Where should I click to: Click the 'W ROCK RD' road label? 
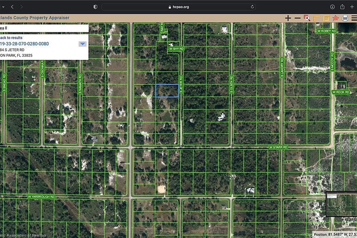pyautogui.click(x=341, y=92)
